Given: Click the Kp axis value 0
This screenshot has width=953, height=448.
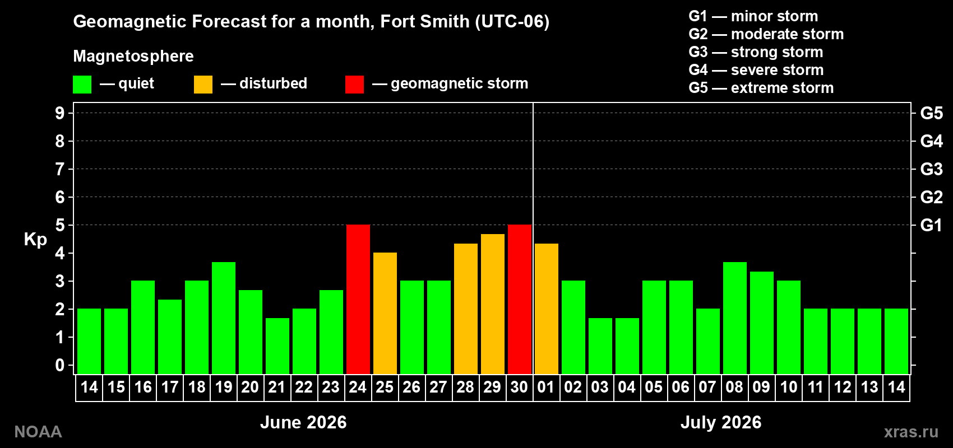Looking at the screenshot, I should pos(60,365).
